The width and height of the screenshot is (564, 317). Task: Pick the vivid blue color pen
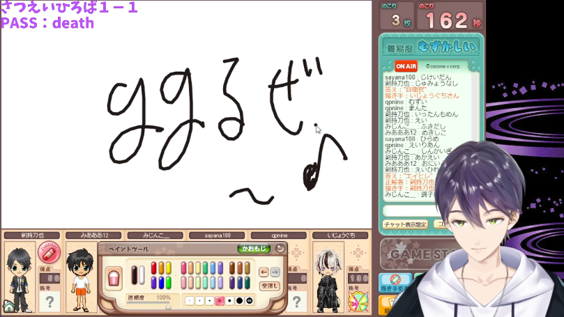point(161,283)
